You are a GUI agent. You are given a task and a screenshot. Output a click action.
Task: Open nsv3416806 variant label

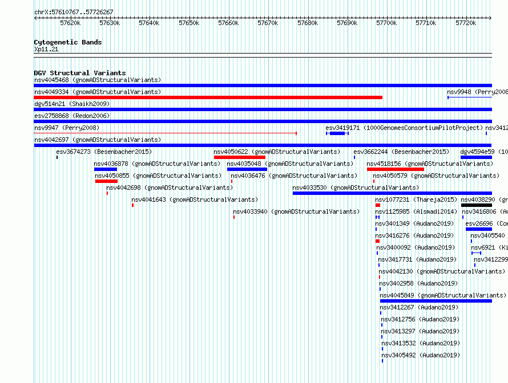485,211
